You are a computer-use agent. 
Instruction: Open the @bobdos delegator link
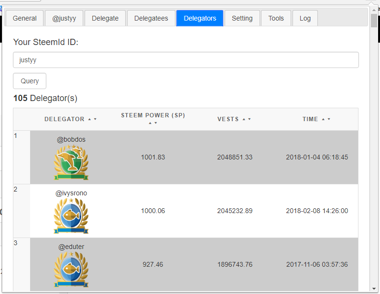71,140
